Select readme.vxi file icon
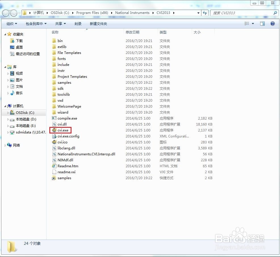Image resolution: width=280 pixels, height=257 pixels. tap(54, 172)
